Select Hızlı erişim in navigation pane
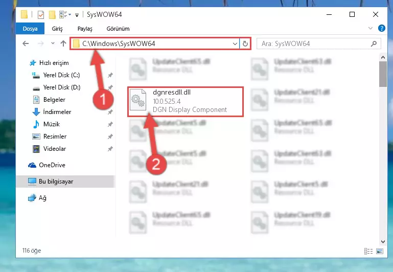Viewport: 393px width, 272px height. pos(54,63)
